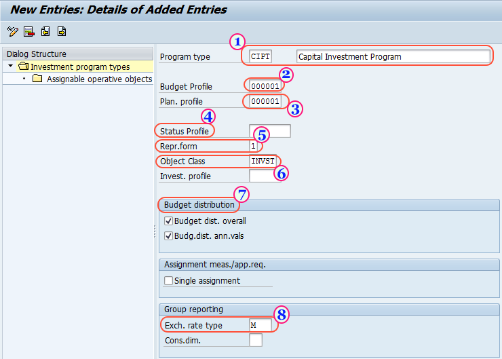Enable the Single assignment checkbox
This screenshot has width=502, height=359.
pyautogui.click(x=169, y=281)
